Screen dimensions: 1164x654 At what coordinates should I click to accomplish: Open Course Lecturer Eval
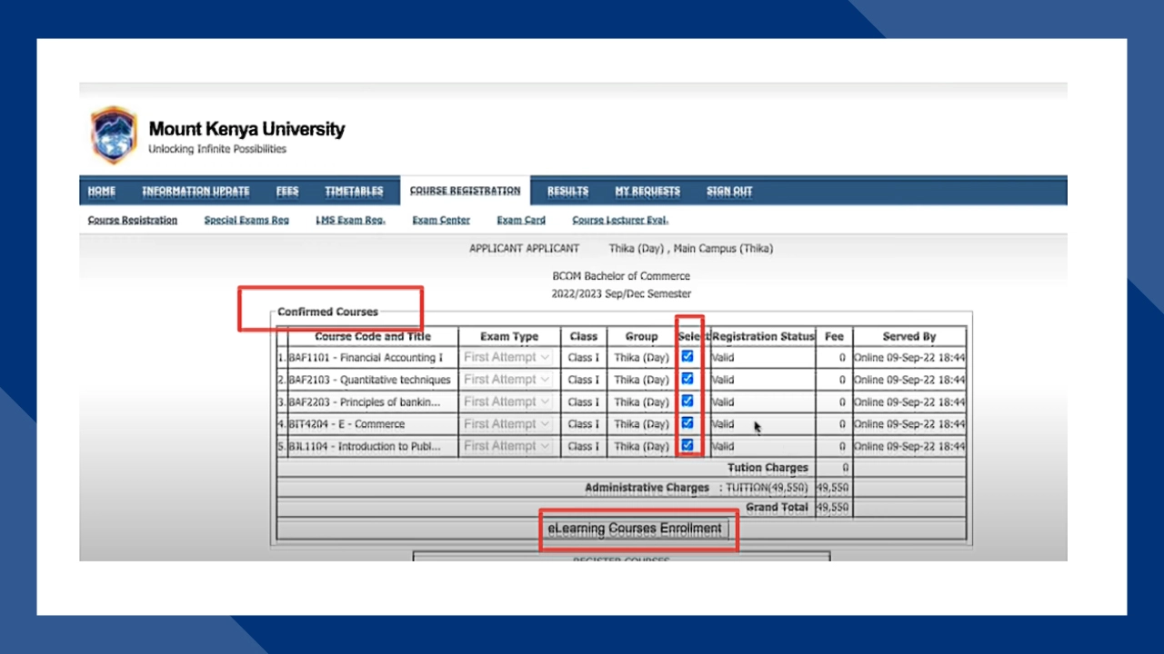click(619, 220)
